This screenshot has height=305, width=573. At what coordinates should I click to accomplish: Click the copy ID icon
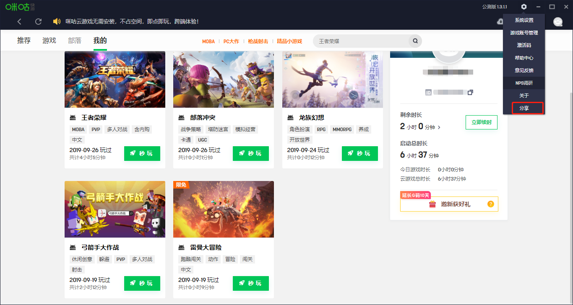pyautogui.click(x=470, y=92)
